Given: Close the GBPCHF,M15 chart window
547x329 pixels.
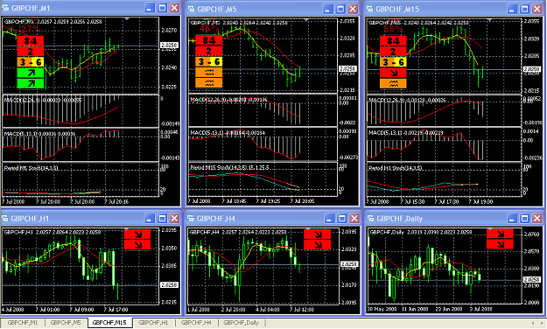Looking at the screenshot, I should coord(536,9).
